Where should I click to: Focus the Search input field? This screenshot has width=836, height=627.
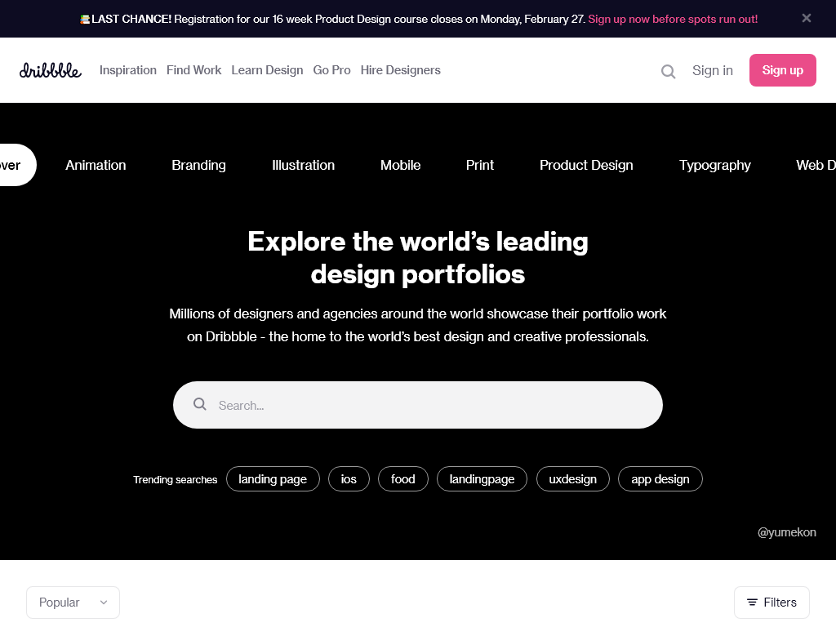417,405
